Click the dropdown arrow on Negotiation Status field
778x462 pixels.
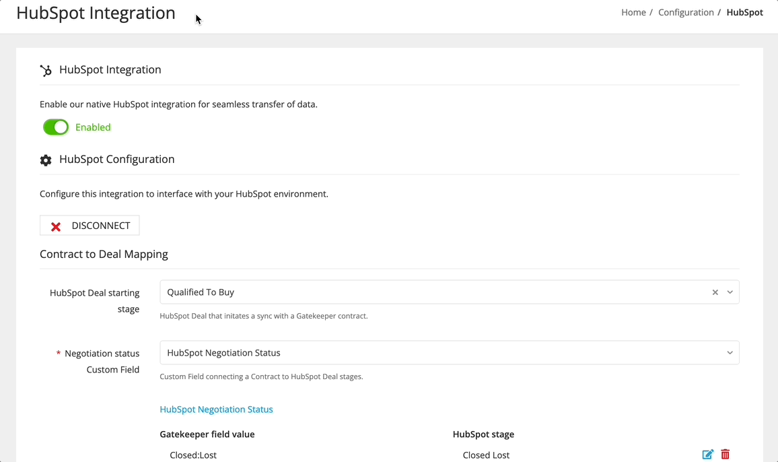point(730,352)
